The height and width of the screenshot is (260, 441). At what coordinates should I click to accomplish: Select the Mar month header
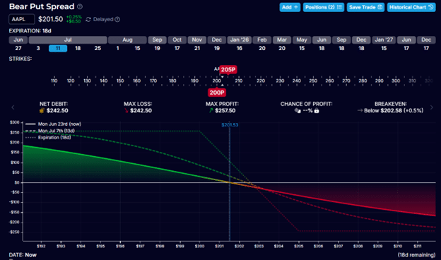tap(282, 40)
